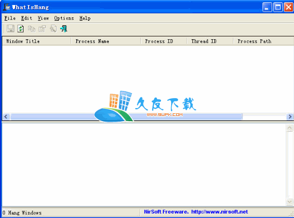Click the Find toolbar icon
Screen dimensions: 294x218
pyautogui.click(x=53, y=29)
